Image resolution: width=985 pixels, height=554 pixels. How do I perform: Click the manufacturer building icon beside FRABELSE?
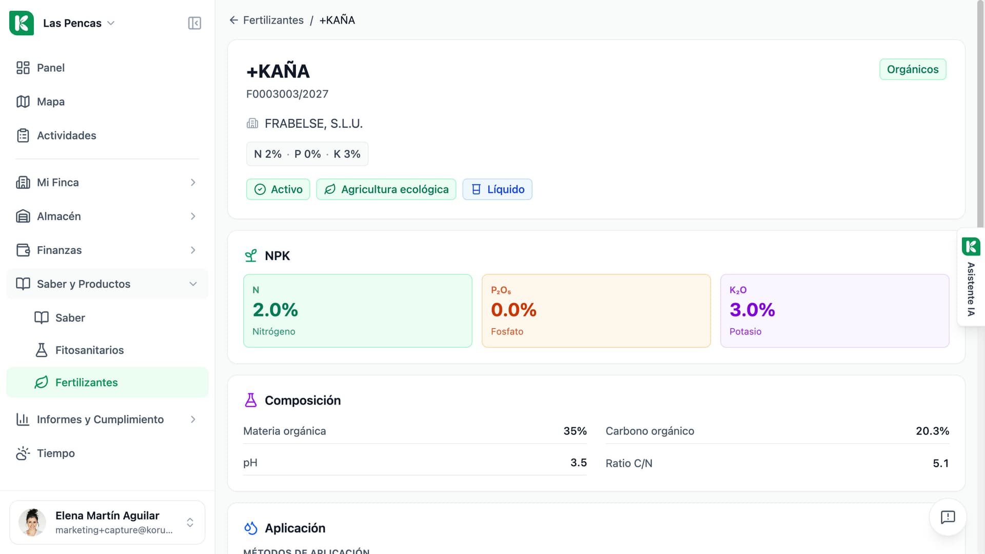point(252,124)
